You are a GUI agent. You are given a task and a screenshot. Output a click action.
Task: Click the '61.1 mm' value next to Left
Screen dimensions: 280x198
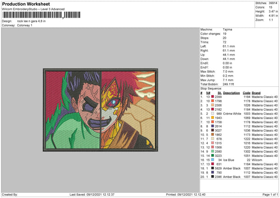229,46
